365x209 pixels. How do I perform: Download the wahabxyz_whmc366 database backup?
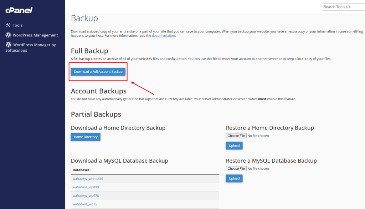pos(88,179)
